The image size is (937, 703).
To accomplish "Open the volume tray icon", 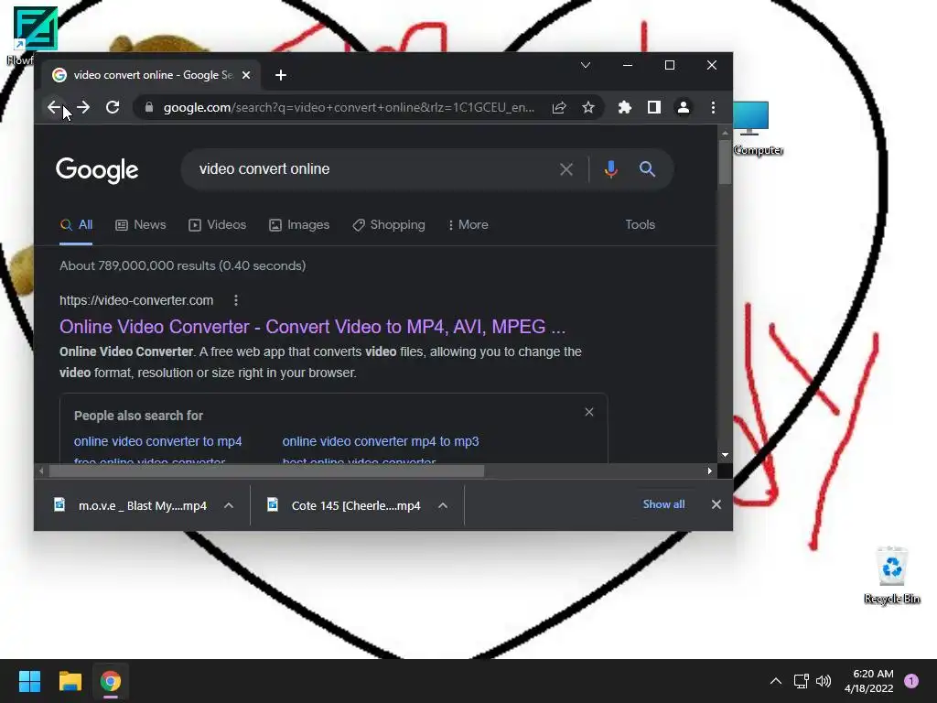I will tap(824, 681).
